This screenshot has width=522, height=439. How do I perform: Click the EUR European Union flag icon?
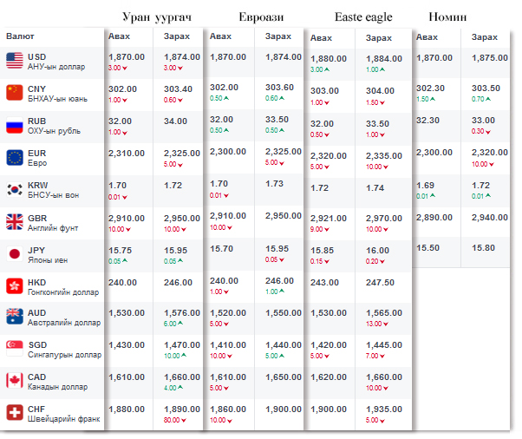[x=15, y=157]
